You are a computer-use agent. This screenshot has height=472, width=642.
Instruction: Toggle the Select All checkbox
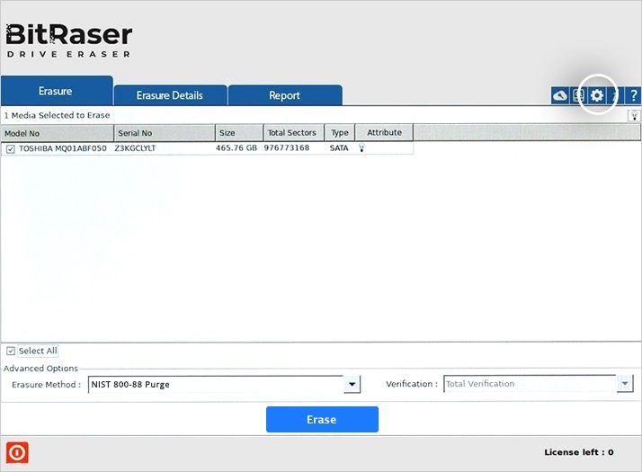point(11,351)
